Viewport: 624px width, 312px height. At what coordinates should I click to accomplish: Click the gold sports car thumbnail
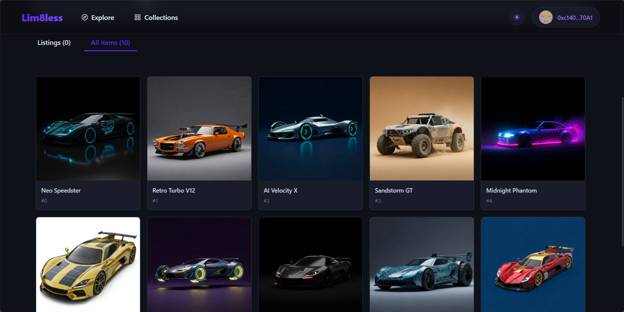click(88, 265)
